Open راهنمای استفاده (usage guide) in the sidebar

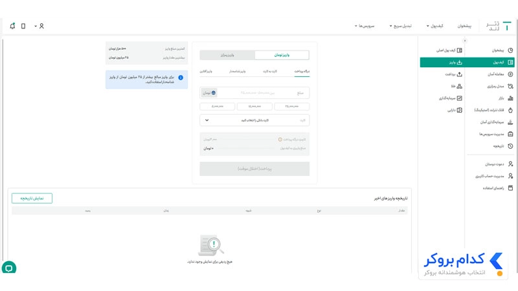[x=497, y=188]
